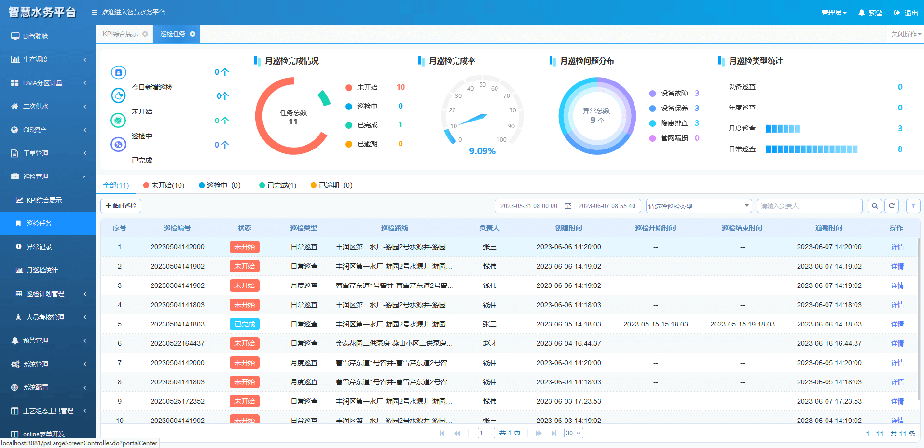Screen dimensions: 924x448
Task: Click the 预警管理 bell icon in sidebar
Action: (x=15, y=340)
